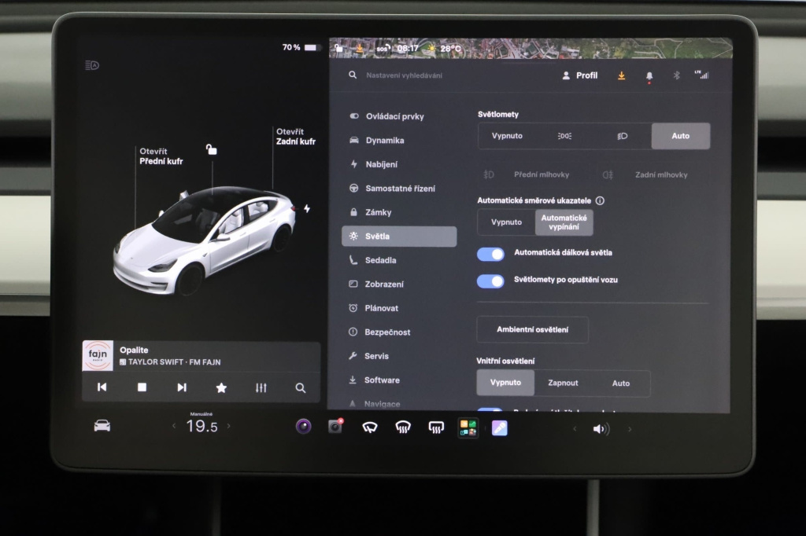Select parking lights headlight mode
Viewport: 806px width, 536px height.
pos(564,136)
